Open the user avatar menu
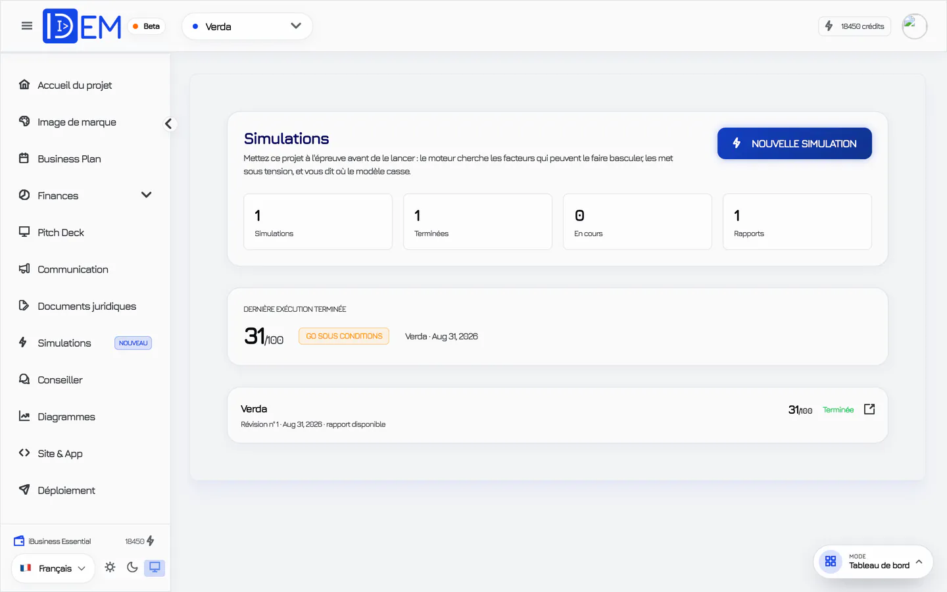Viewport: 947px width, 592px height. point(914,26)
